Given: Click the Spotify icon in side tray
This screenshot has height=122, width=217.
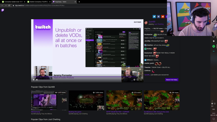Looking at the screenshot, I should point(214,46).
